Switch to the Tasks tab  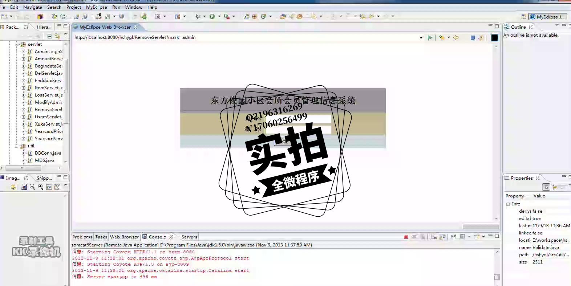pos(101,237)
